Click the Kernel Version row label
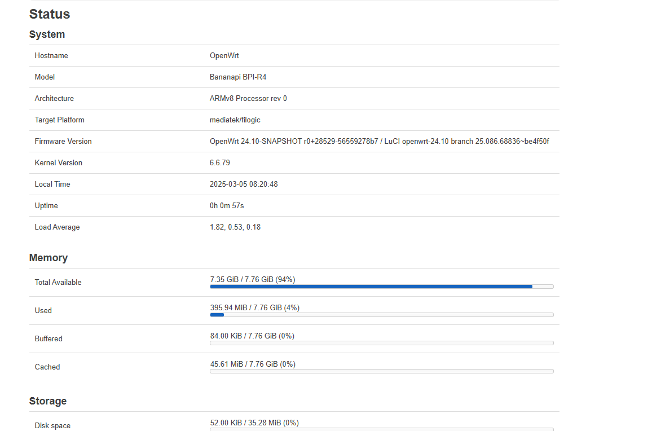 tap(58, 163)
